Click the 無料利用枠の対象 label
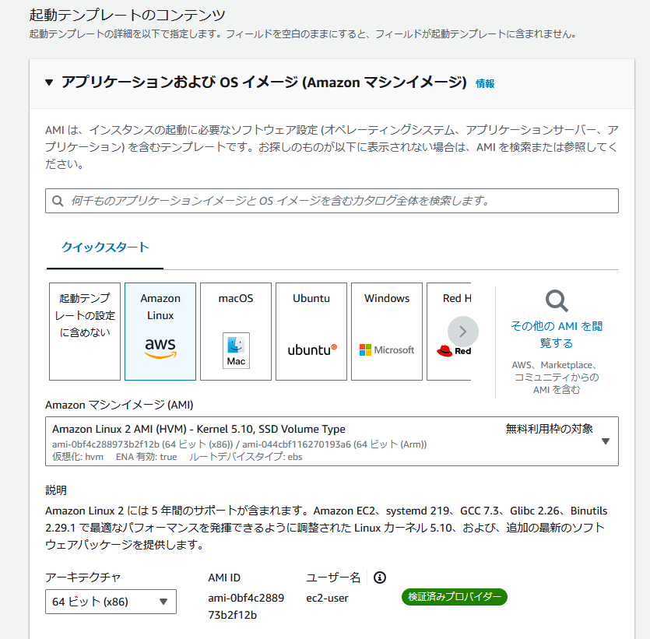This screenshot has width=650, height=639. pos(550,429)
